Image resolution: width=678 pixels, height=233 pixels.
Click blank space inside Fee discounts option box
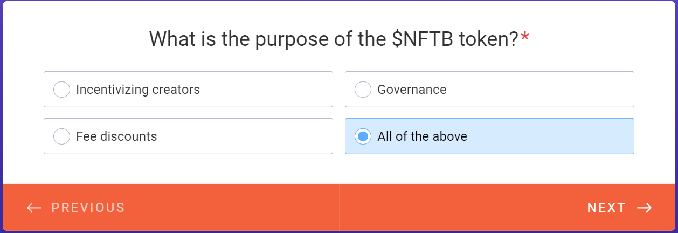pos(243,136)
